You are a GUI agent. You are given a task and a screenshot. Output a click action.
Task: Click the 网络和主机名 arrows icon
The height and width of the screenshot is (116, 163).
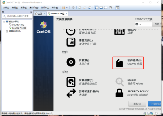point(71,93)
